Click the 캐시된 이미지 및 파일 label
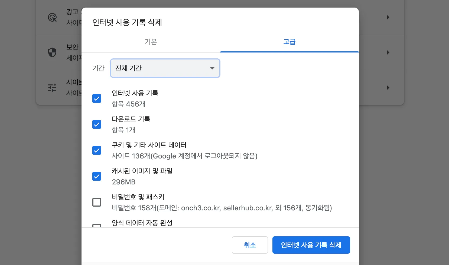The height and width of the screenshot is (265, 449). [142, 171]
